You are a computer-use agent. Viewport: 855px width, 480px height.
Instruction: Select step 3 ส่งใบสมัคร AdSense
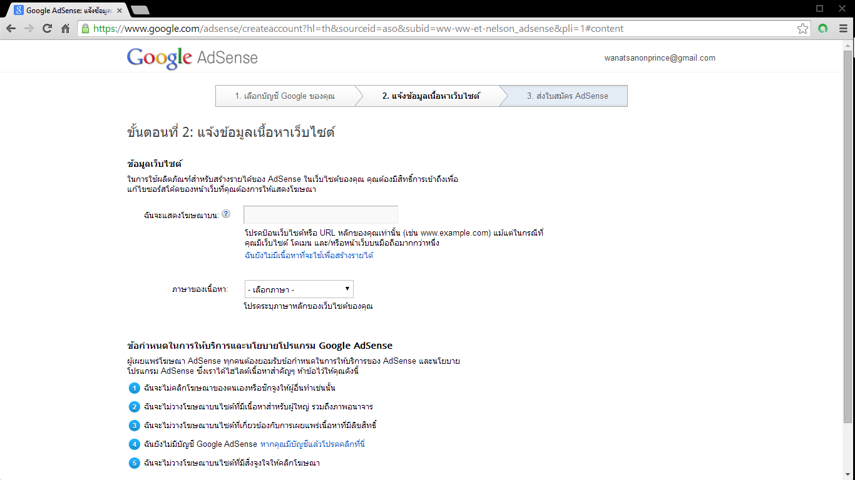[x=568, y=96]
